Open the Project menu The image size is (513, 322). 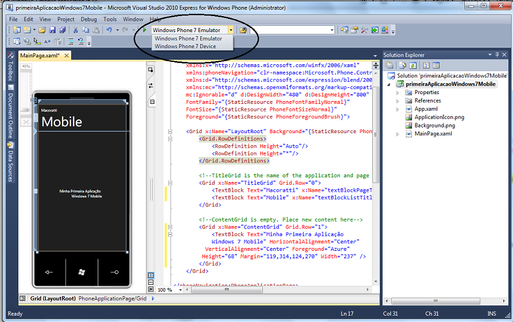click(66, 20)
